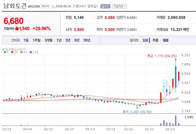The height and width of the screenshot is (134, 196).
Task: Switch to 월봉 monthly candle chart
Action: (x=166, y=40)
